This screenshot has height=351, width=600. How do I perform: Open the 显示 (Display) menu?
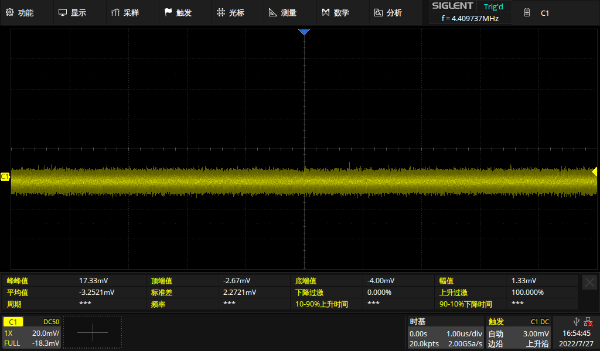73,12
